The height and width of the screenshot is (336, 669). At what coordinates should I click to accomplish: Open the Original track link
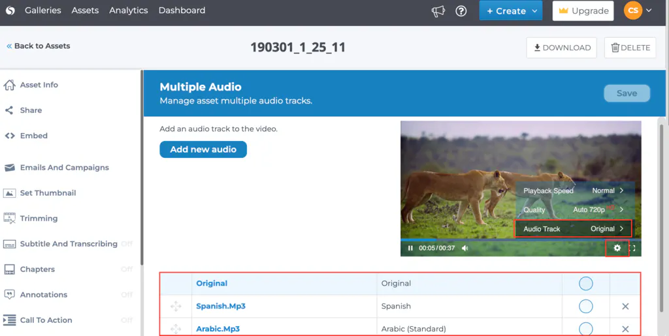tap(212, 283)
